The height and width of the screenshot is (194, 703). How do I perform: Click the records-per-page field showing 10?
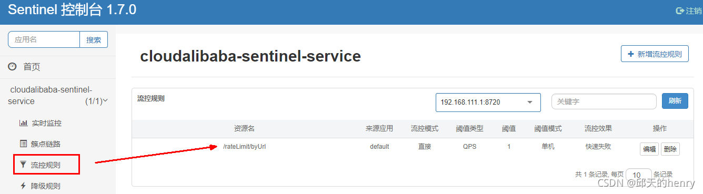pos(638,175)
